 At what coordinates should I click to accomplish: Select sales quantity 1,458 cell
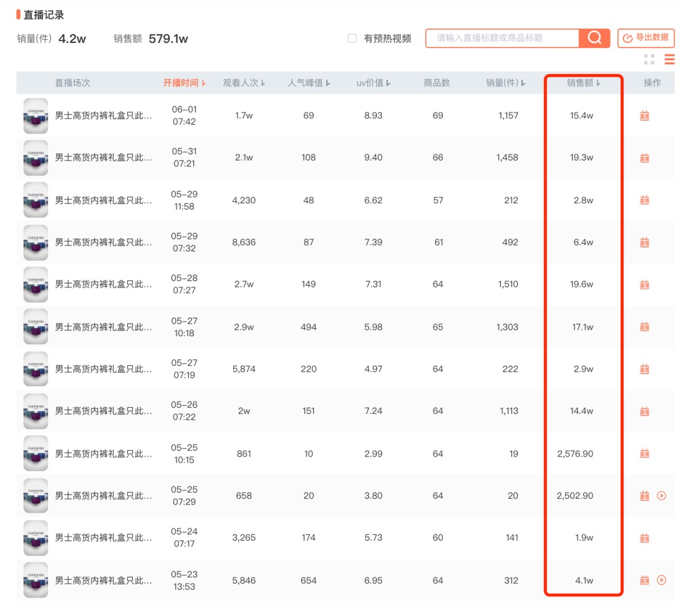coord(507,158)
